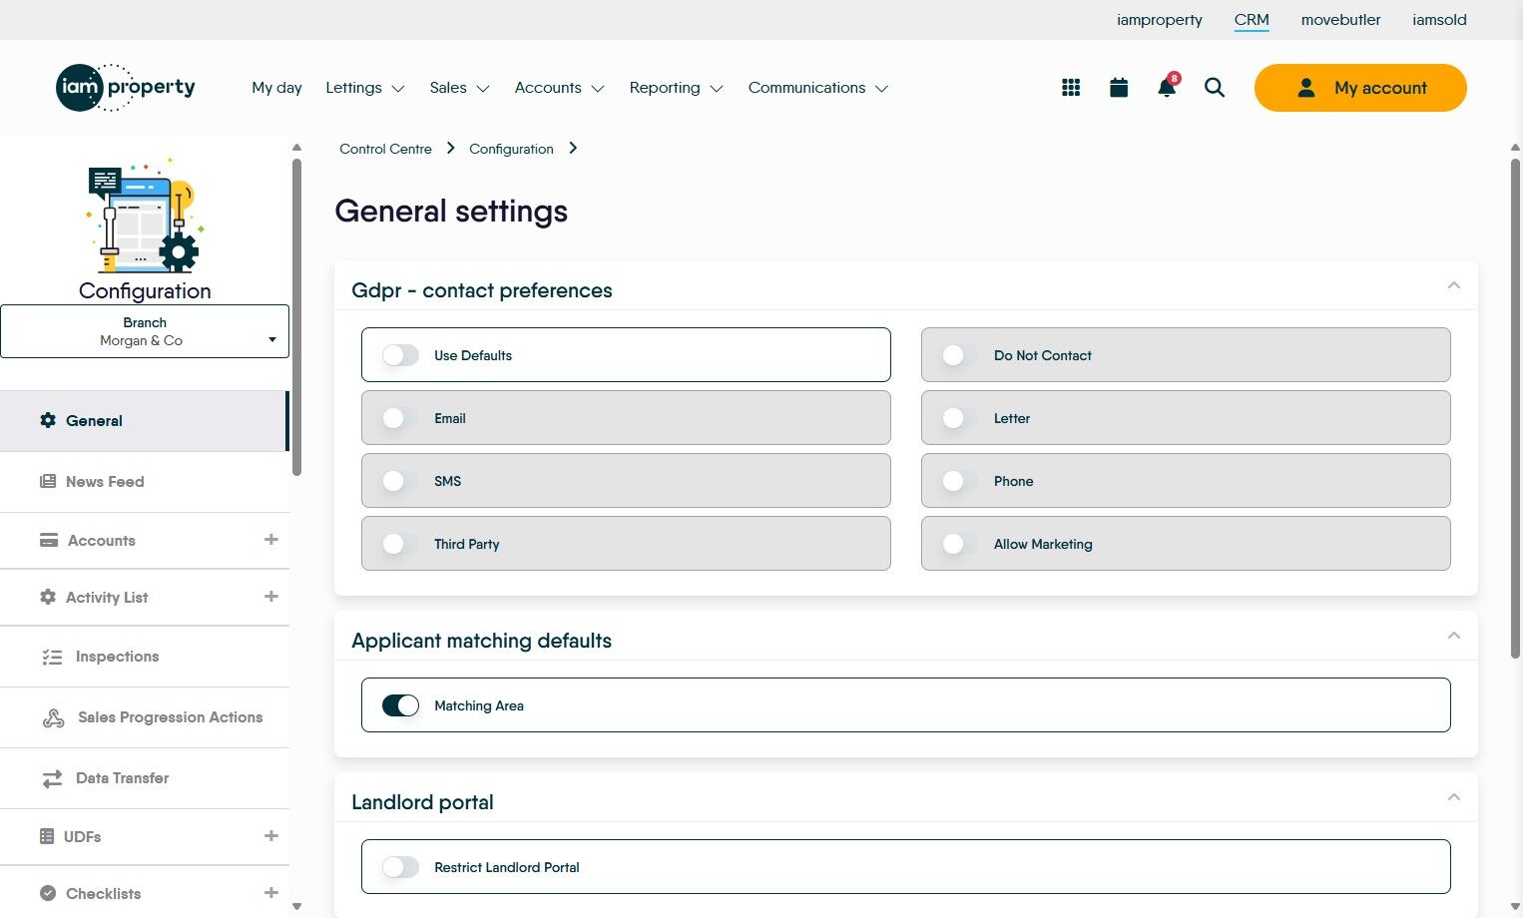Click the notifications bell icon

(x=1166, y=88)
